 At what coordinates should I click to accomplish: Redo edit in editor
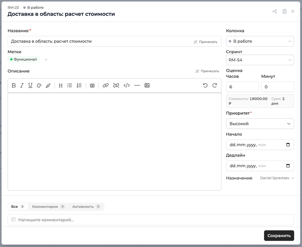214,85
